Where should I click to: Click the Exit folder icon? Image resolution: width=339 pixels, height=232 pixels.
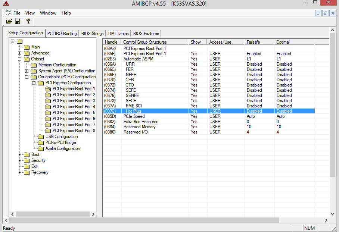point(27,167)
